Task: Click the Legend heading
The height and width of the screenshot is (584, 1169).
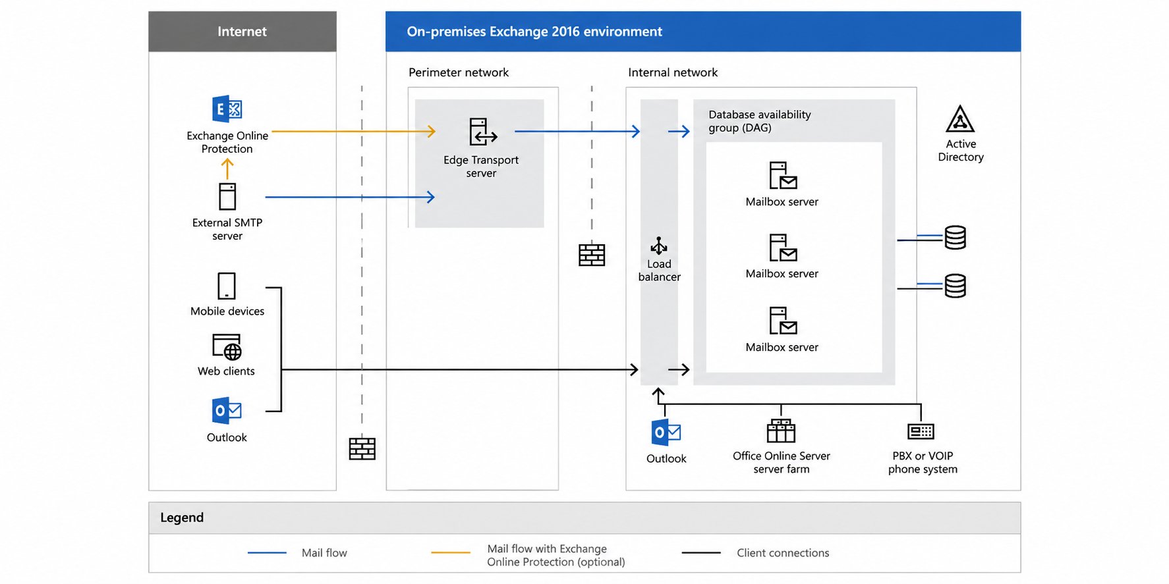Action: [x=182, y=518]
